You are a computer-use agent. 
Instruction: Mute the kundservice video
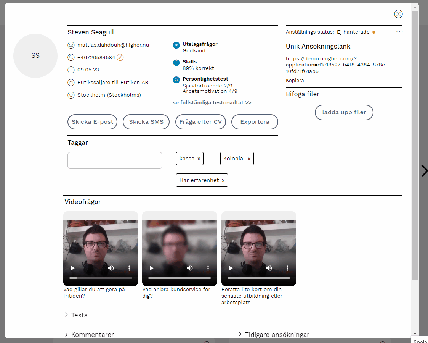click(x=190, y=268)
